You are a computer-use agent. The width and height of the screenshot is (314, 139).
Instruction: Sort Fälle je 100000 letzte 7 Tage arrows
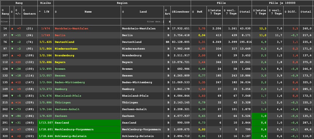click(254, 10)
